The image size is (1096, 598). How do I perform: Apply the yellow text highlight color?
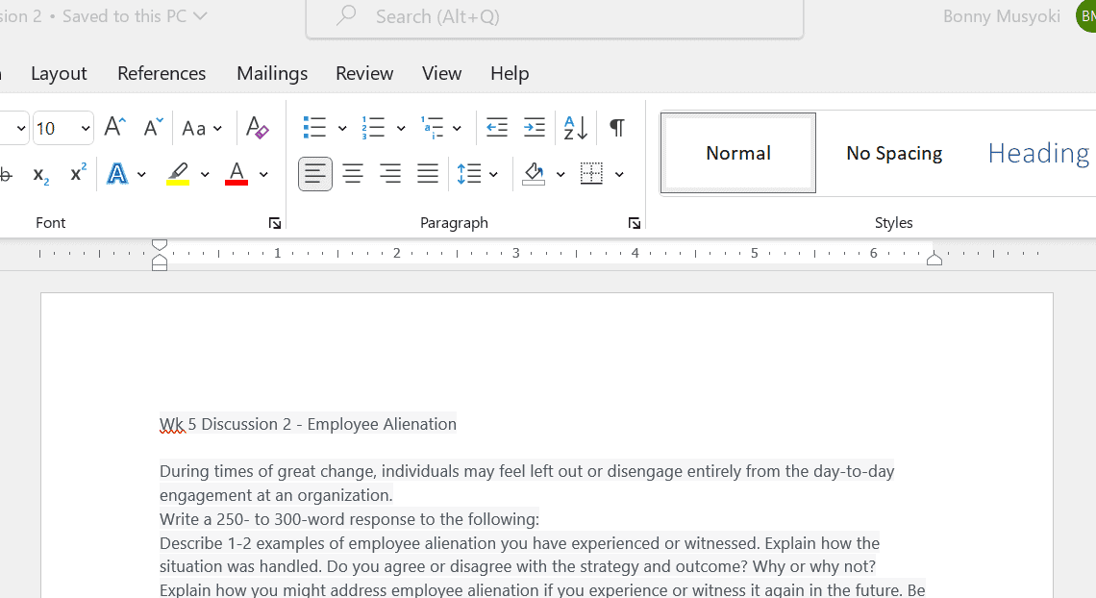(178, 174)
